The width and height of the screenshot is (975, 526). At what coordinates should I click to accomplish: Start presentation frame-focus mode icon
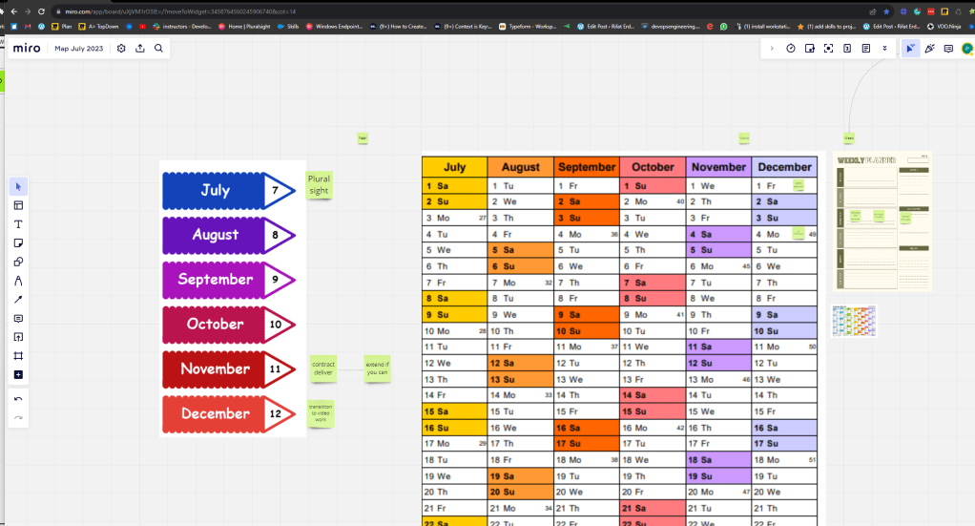pyautogui.click(x=828, y=48)
